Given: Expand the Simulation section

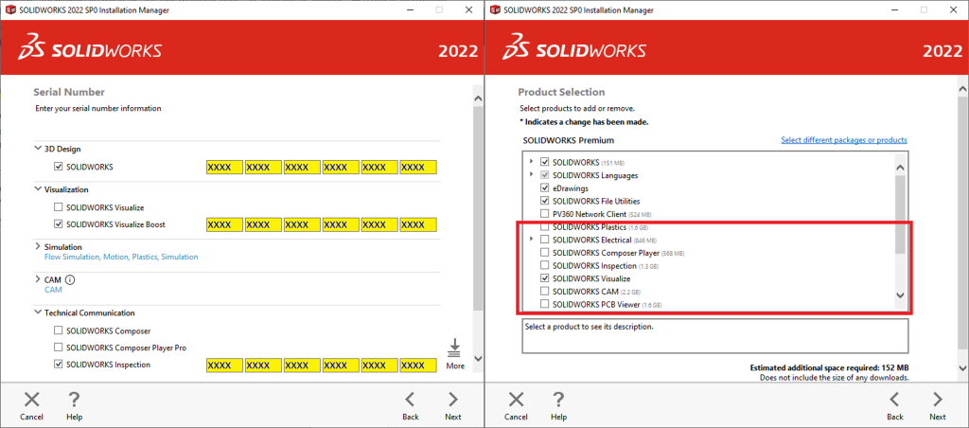Looking at the screenshot, I should pyautogui.click(x=37, y=247).
